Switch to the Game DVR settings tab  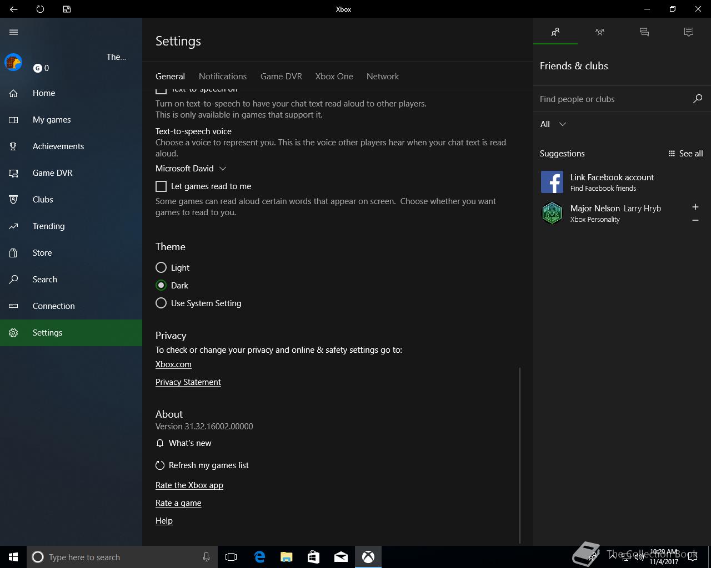click(x=281, y=76)
